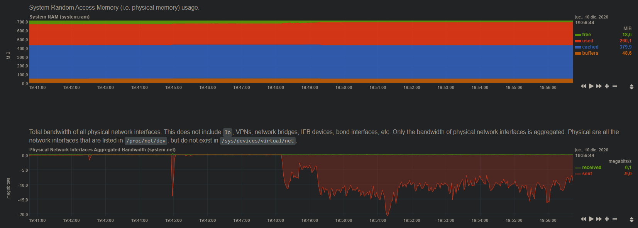Click the resize handle of the bandwidth chart

click(631, 220)
